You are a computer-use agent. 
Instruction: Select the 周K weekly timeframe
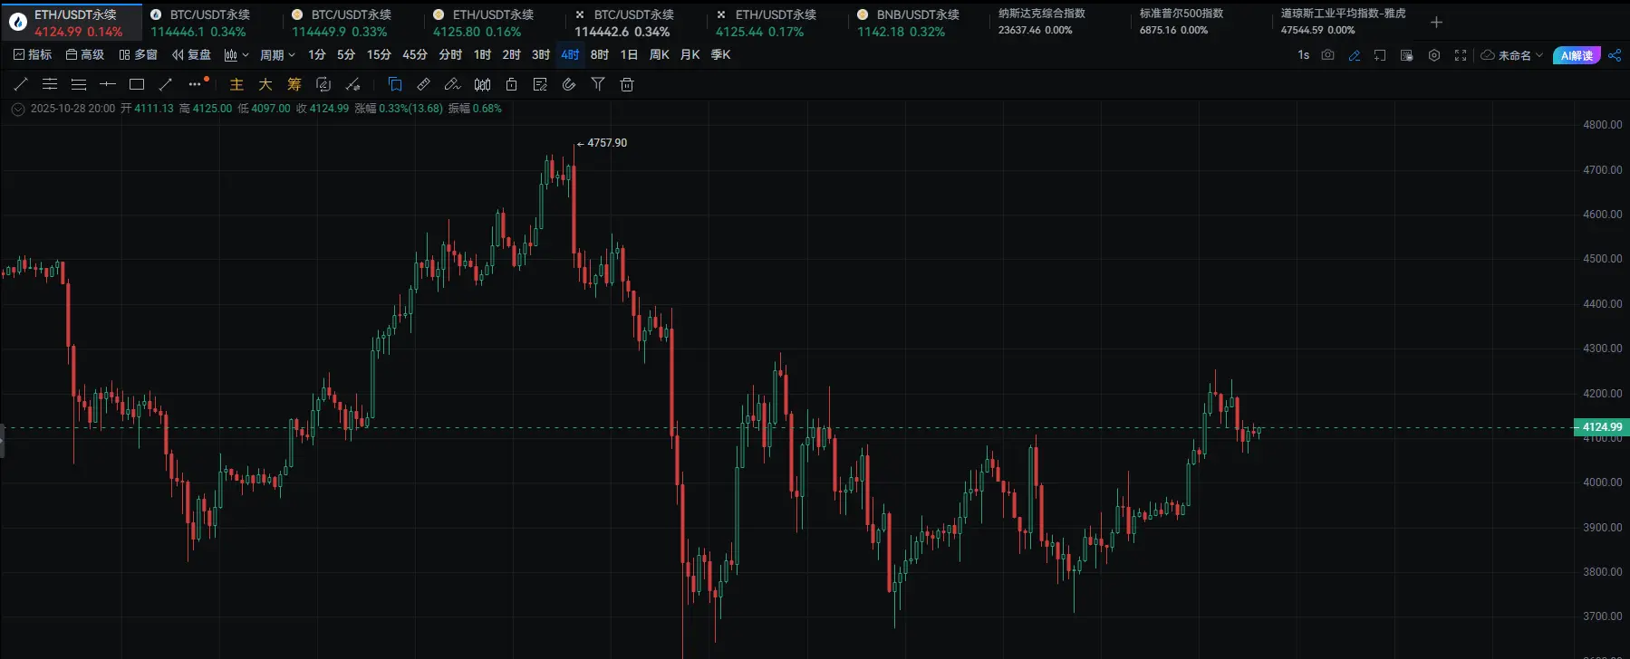[660, 54]
